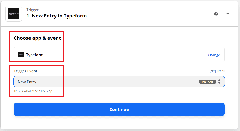The height and width of the screenshot is (131, 240).
Task: Click the INSTANT badge in Trigger Event field
Action: click(207, 82)
